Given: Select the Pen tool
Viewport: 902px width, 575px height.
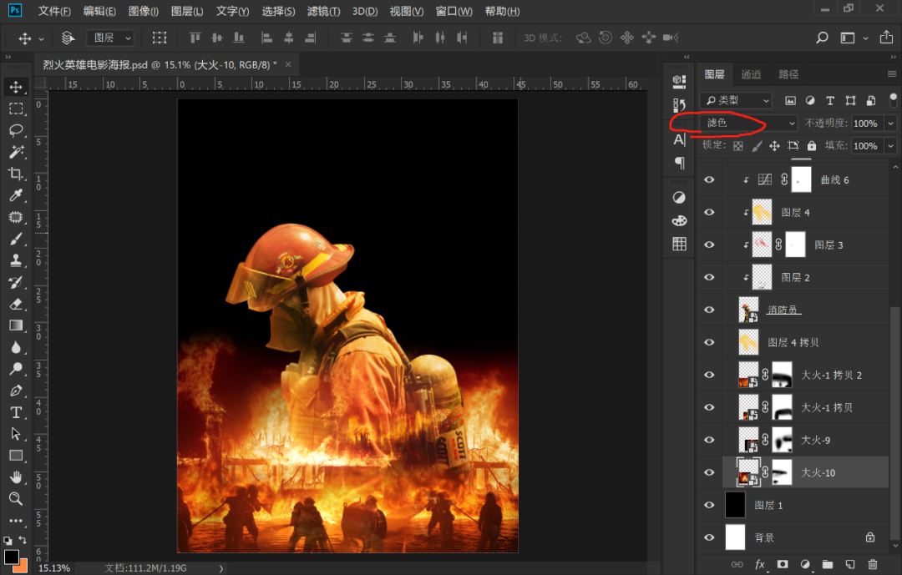Looking at the screenshot, I should click(16, 391).
